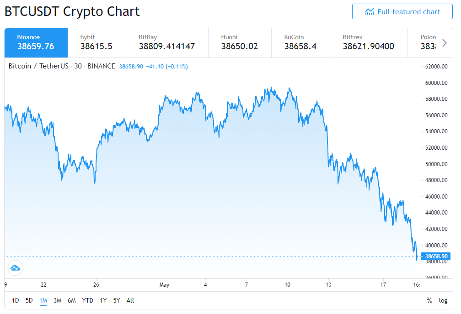Change the time range to 5D

(29, 300)
